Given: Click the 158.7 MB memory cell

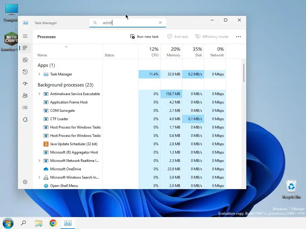Looking at the screenshot, I should tap(171, 94).
